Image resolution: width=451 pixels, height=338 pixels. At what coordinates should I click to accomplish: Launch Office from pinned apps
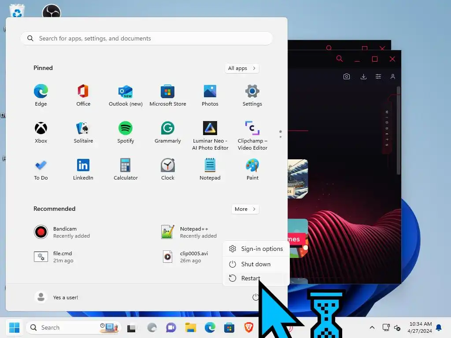pos(83,96)
